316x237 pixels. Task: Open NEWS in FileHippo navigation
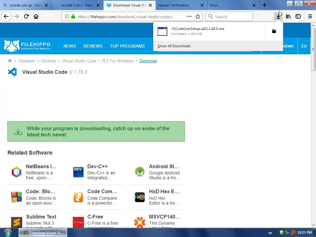70,46
